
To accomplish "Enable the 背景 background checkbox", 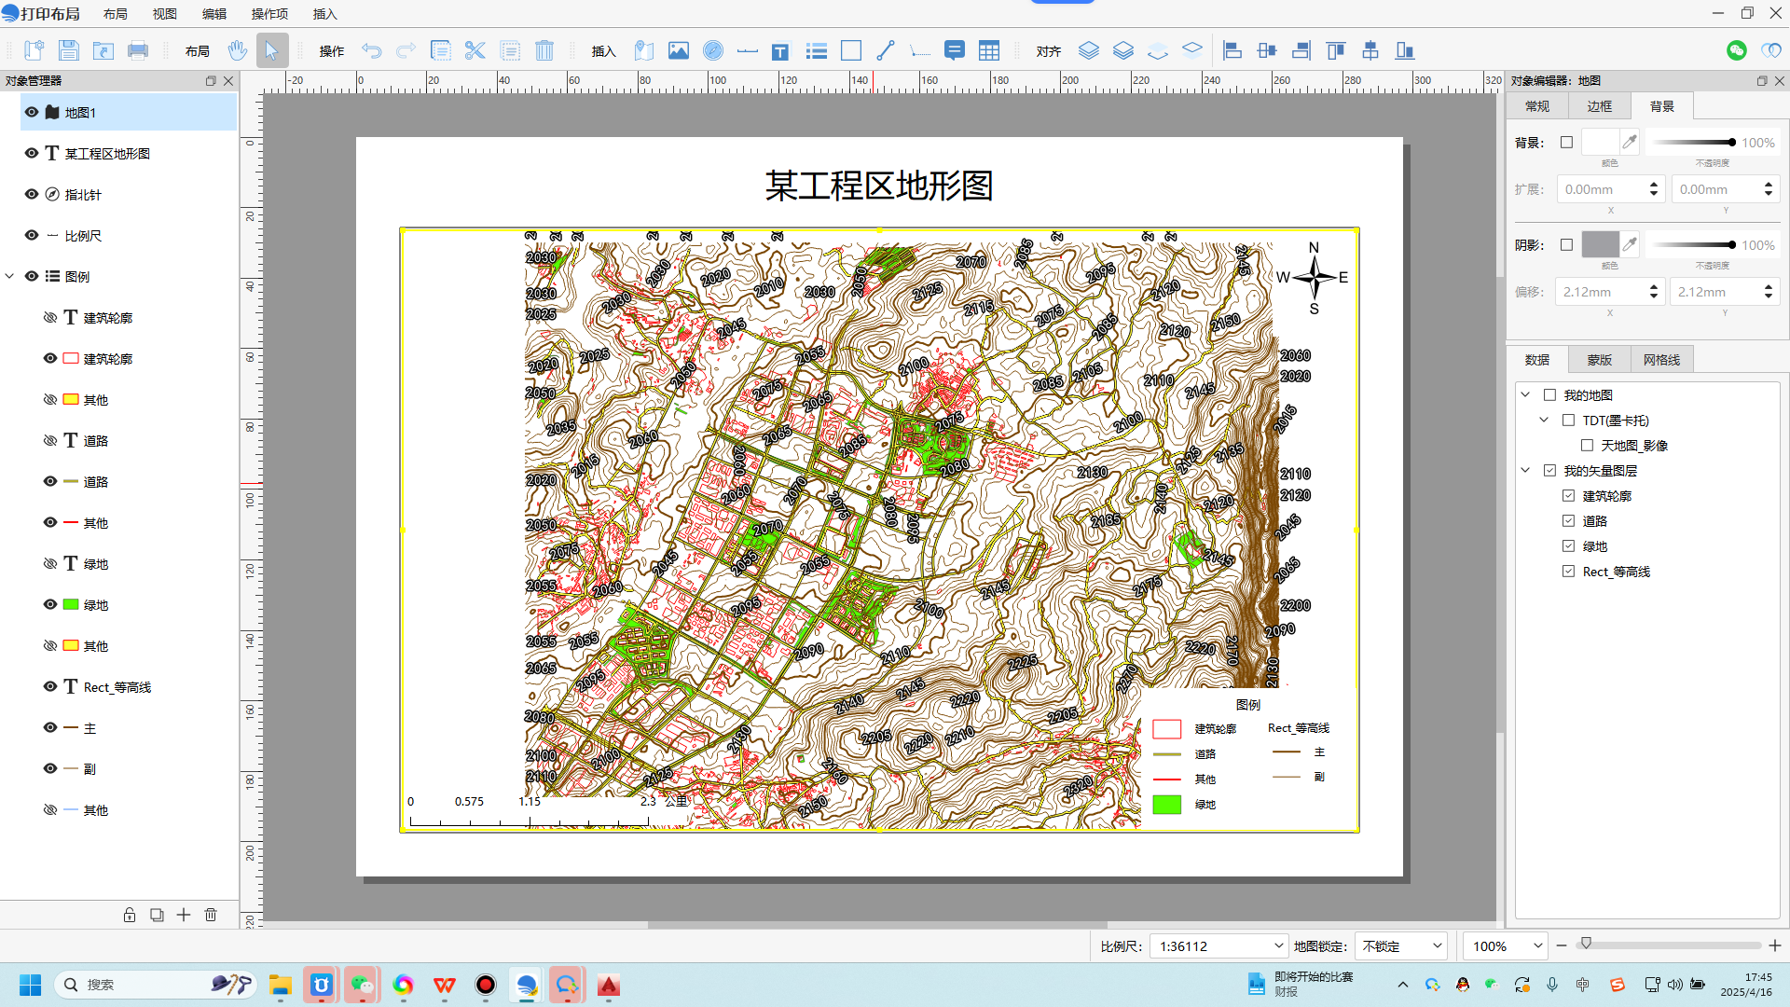I will click(1566, 143).
